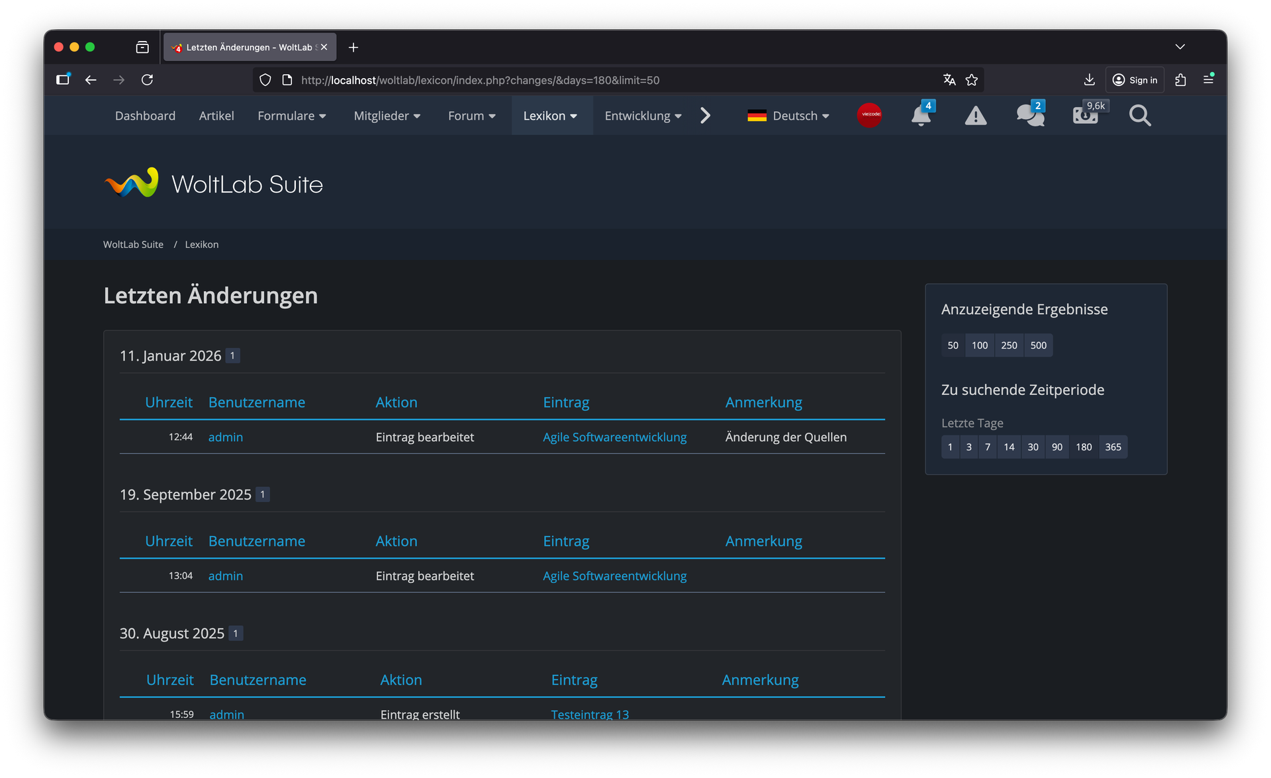Open the Agile Softwareentwicklung entry from 11. Januar

[614, 437]
